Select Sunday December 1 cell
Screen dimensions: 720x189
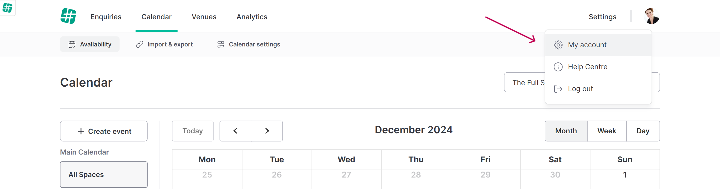[x=625, y=179]
